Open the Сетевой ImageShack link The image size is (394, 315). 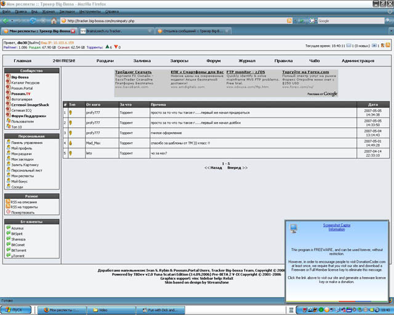pos(30,105)
